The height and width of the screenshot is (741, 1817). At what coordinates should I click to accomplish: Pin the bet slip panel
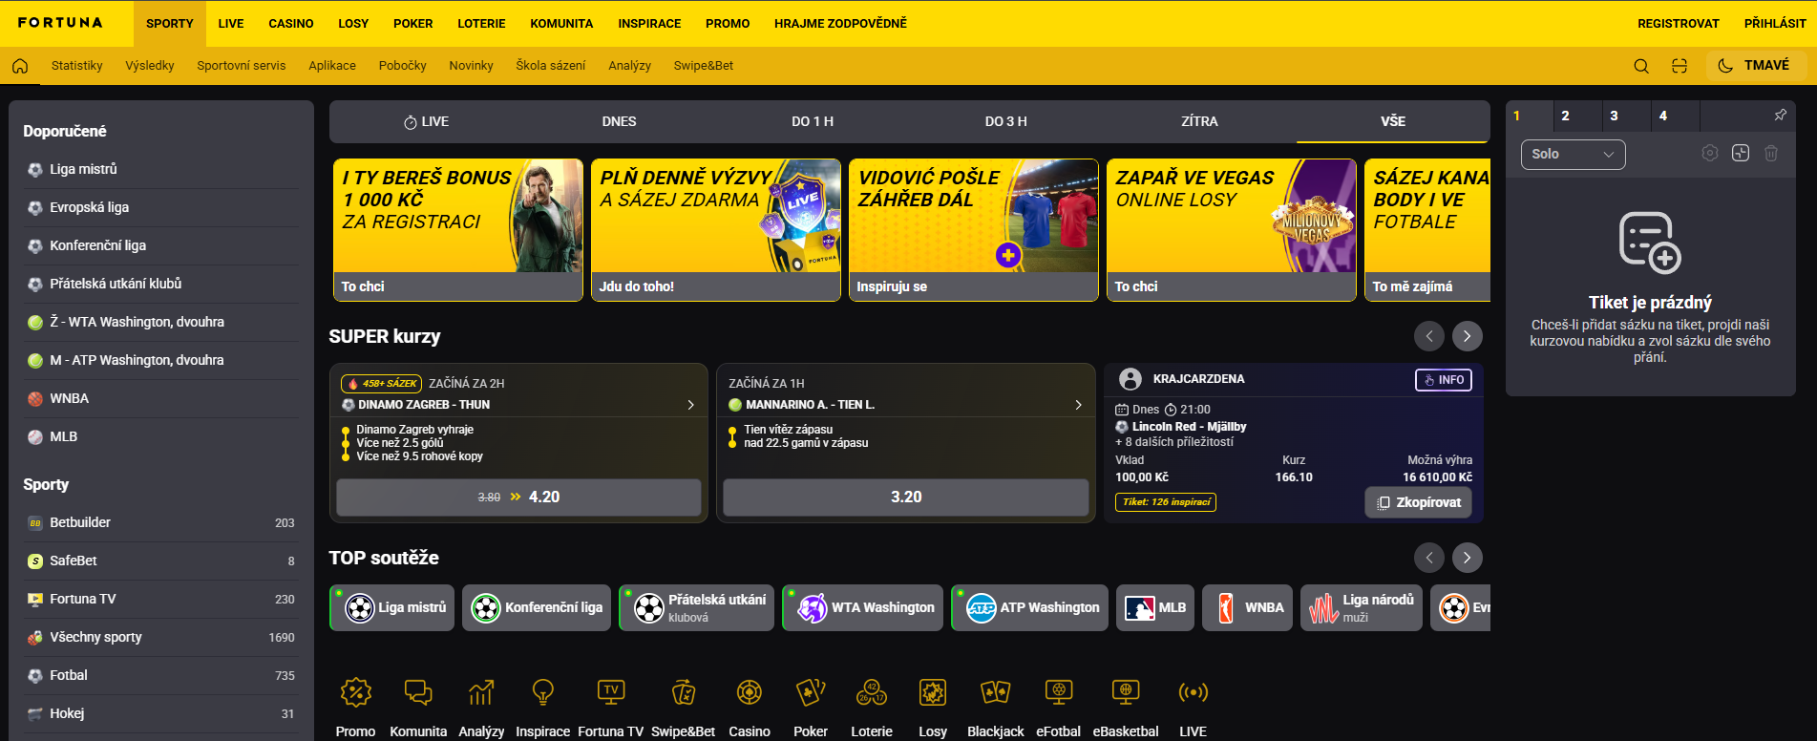pos(1780,116)
